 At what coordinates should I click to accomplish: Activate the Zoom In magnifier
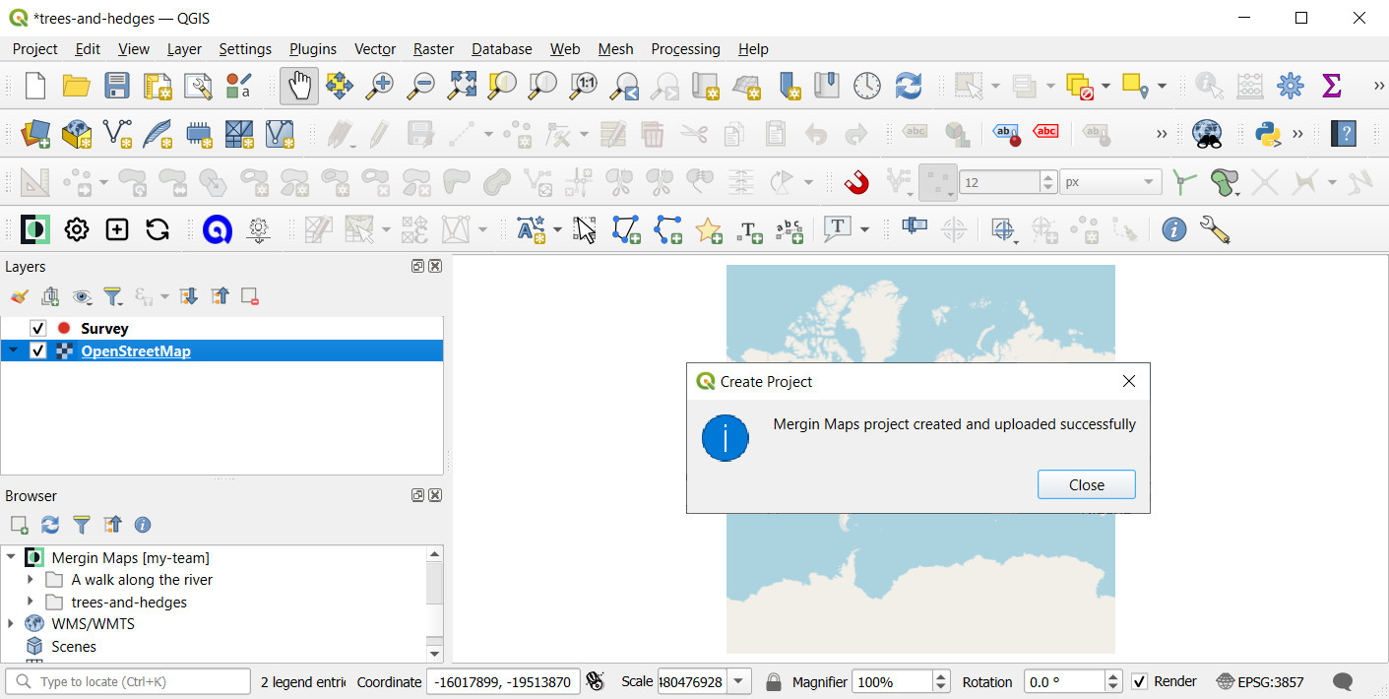click(x=379, y=86)
